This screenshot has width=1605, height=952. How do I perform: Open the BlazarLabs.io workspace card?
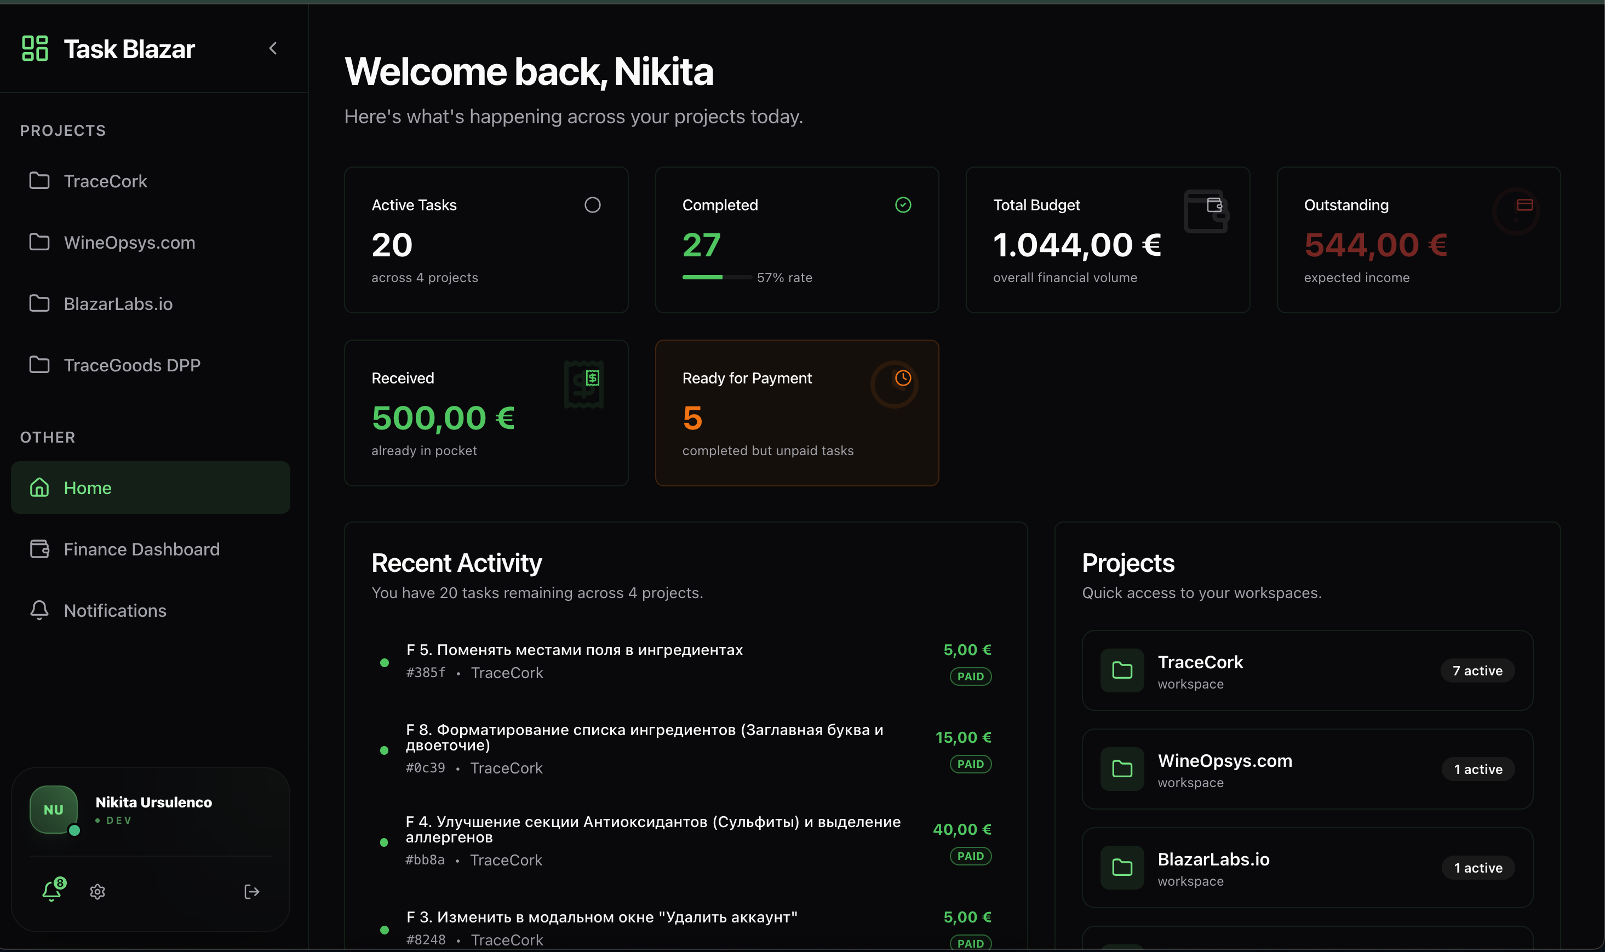click(1308, 868)
